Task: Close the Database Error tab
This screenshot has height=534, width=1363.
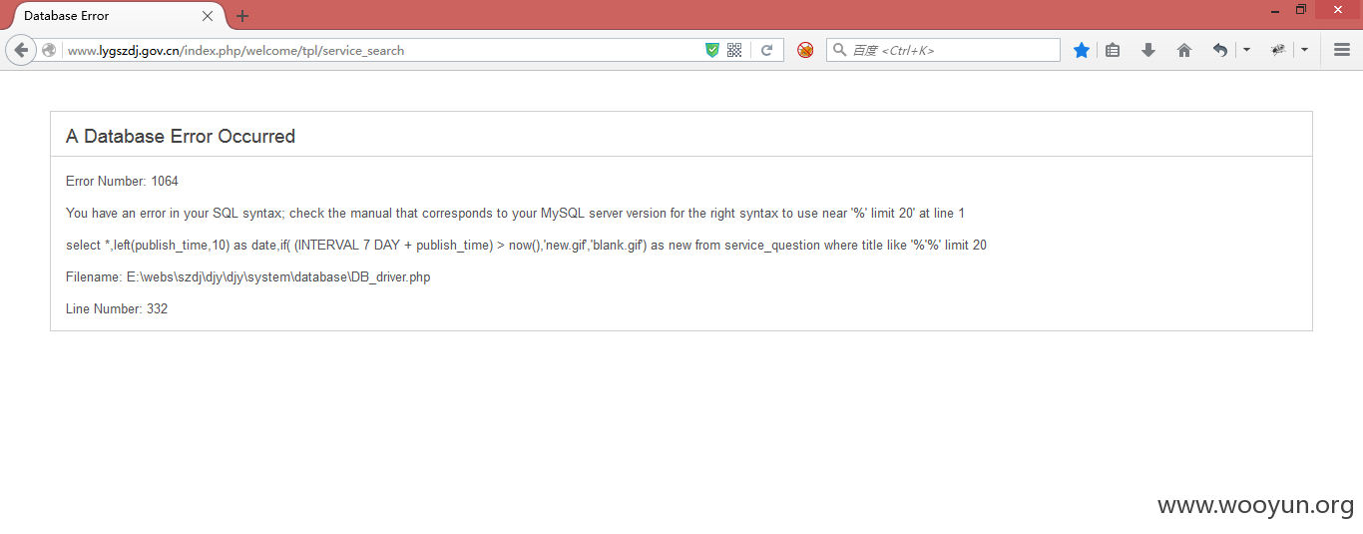Action: pos(208,16)
